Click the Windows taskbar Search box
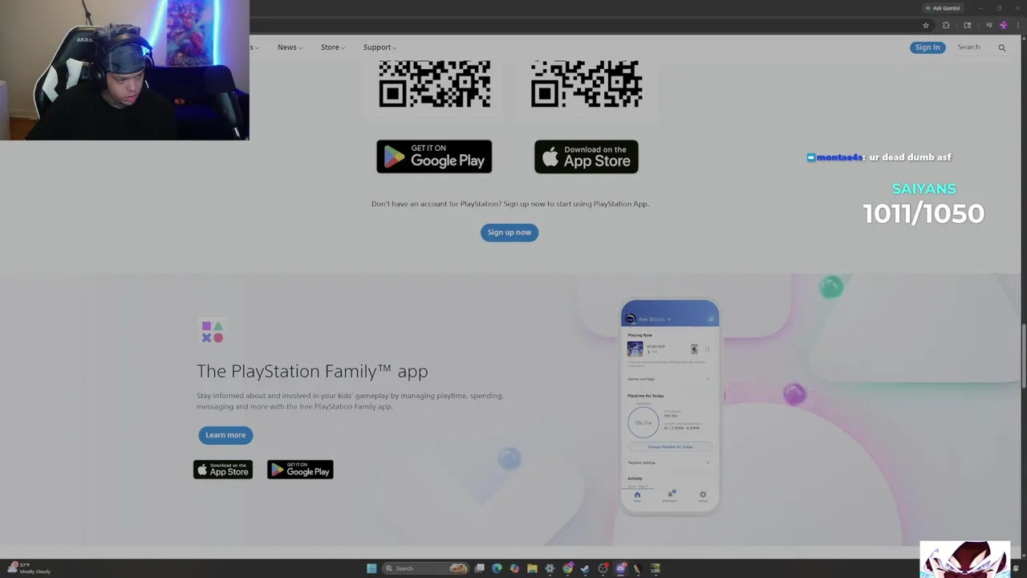This screenshot has height=578, width=1027. coord(425,568)
